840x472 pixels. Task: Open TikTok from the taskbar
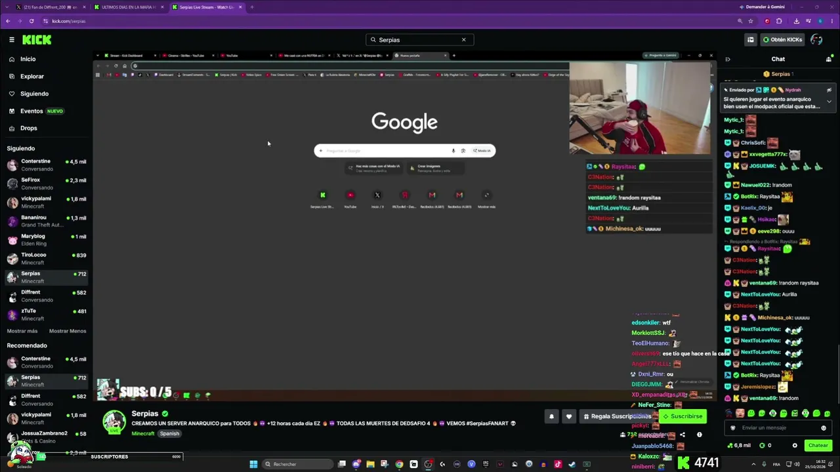tap(558, 464)
